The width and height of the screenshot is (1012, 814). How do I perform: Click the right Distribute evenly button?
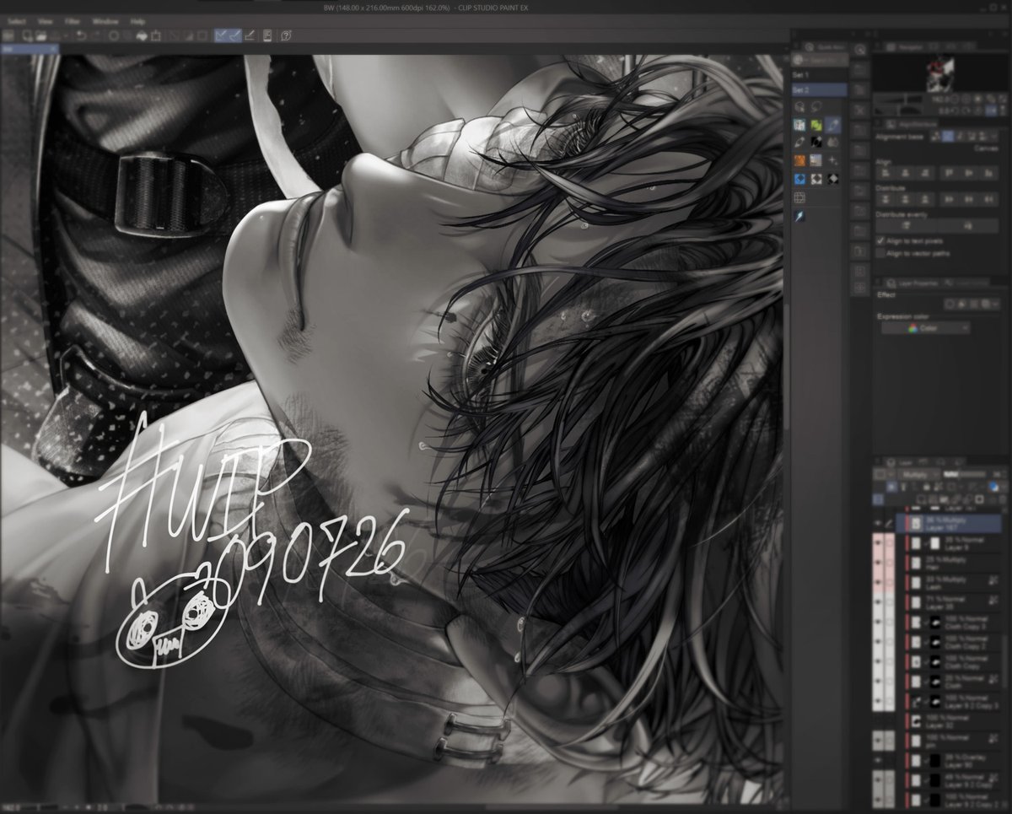(x=967, y=225)
